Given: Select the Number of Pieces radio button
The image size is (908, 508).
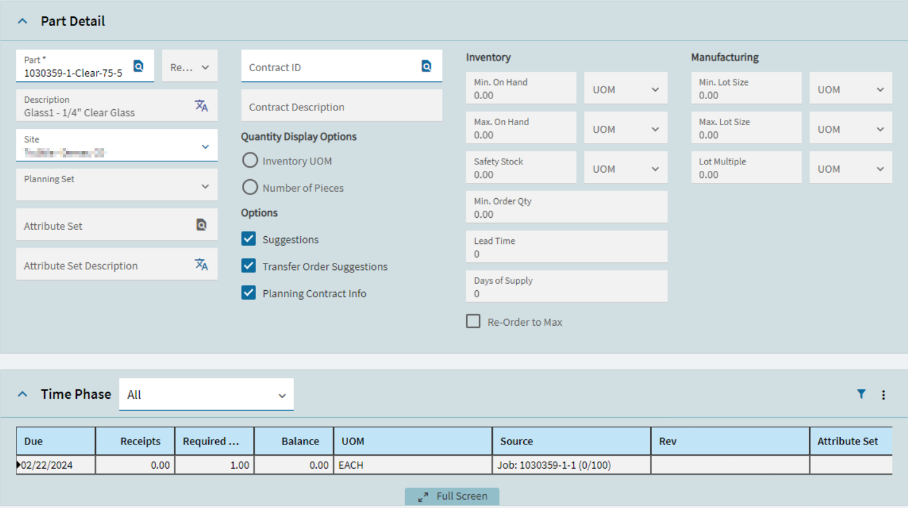Looking at the screenshot, I should point(250,187).
